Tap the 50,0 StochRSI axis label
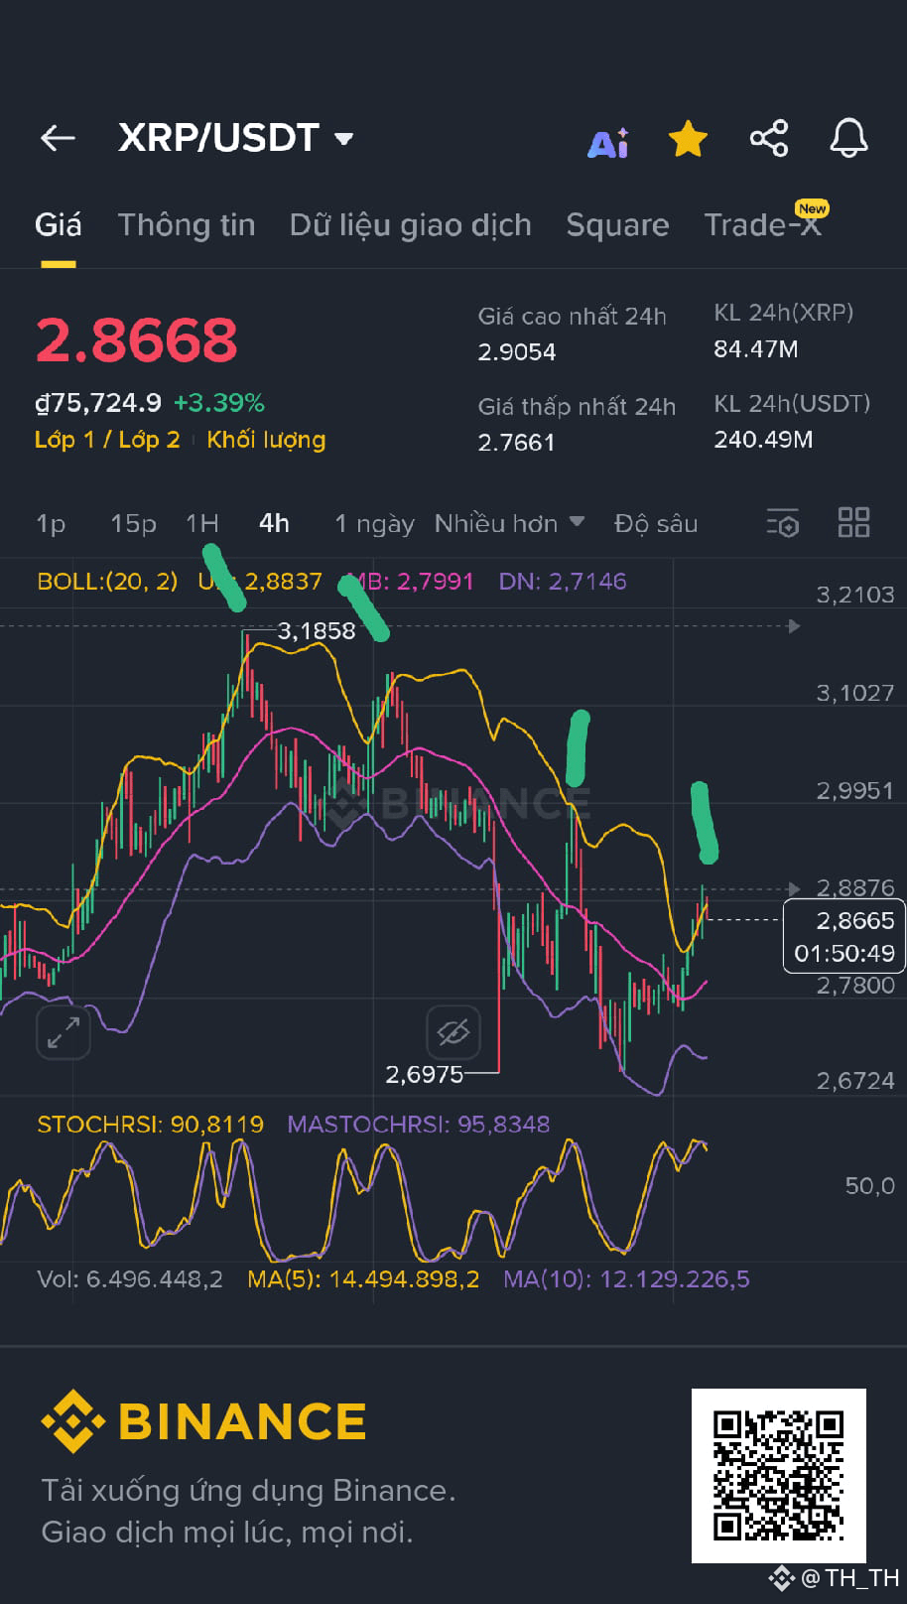907x1604 pixels. (x=869, y=1186)
